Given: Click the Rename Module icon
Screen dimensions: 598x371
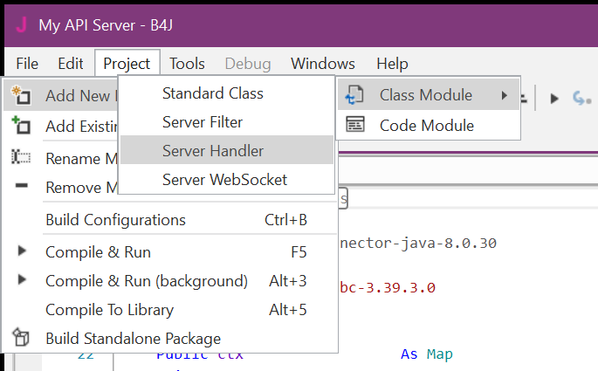Looking at the screenshot, I should [21, 158].
